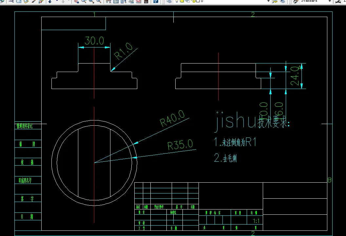Click zone label 2 on top border

click(253, 14)
